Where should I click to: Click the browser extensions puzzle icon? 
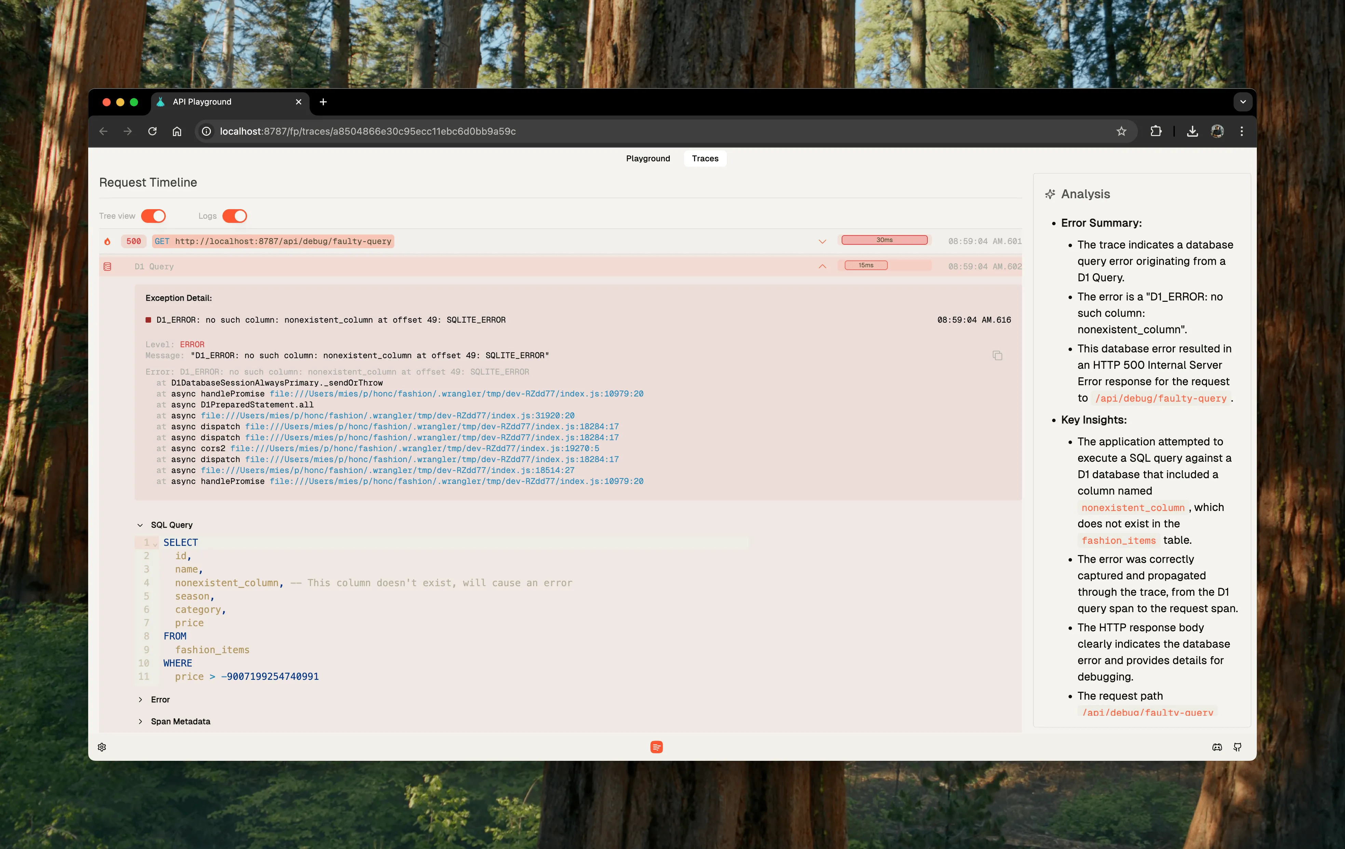coord(1156,131)
